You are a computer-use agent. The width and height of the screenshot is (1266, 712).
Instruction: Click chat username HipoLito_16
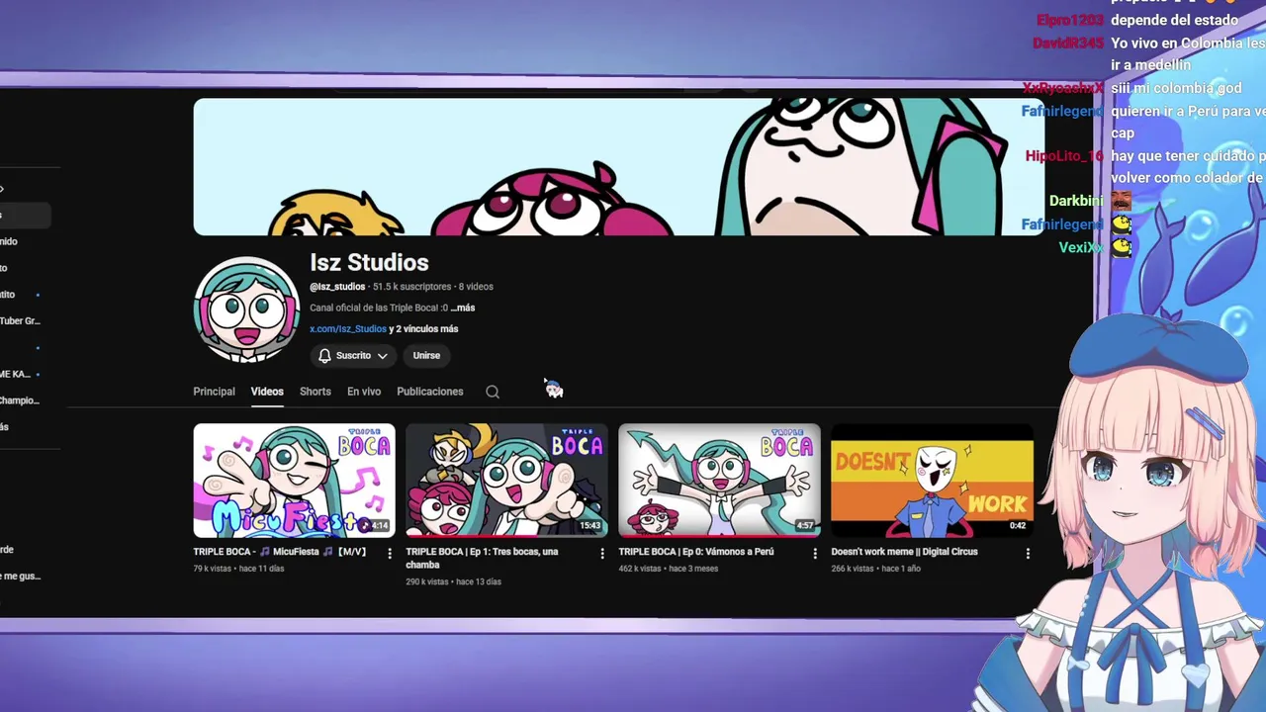[1064, 156]
